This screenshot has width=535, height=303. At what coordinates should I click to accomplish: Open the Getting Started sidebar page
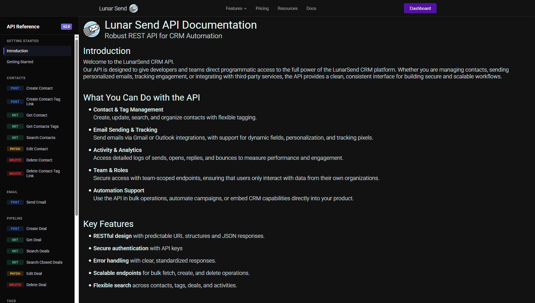click(x=20, y=62)
